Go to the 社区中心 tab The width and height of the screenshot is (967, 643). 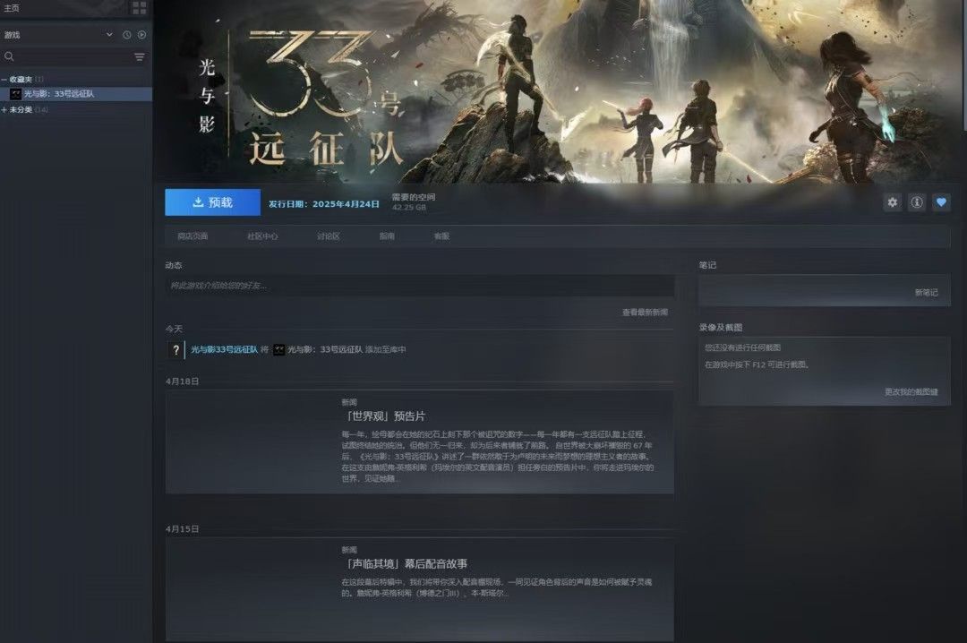pos(262,236)
